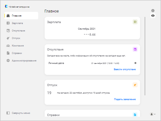Go to the Зарплата section in the sidebar
Screen dimensions: 161x121
(21, 23)
